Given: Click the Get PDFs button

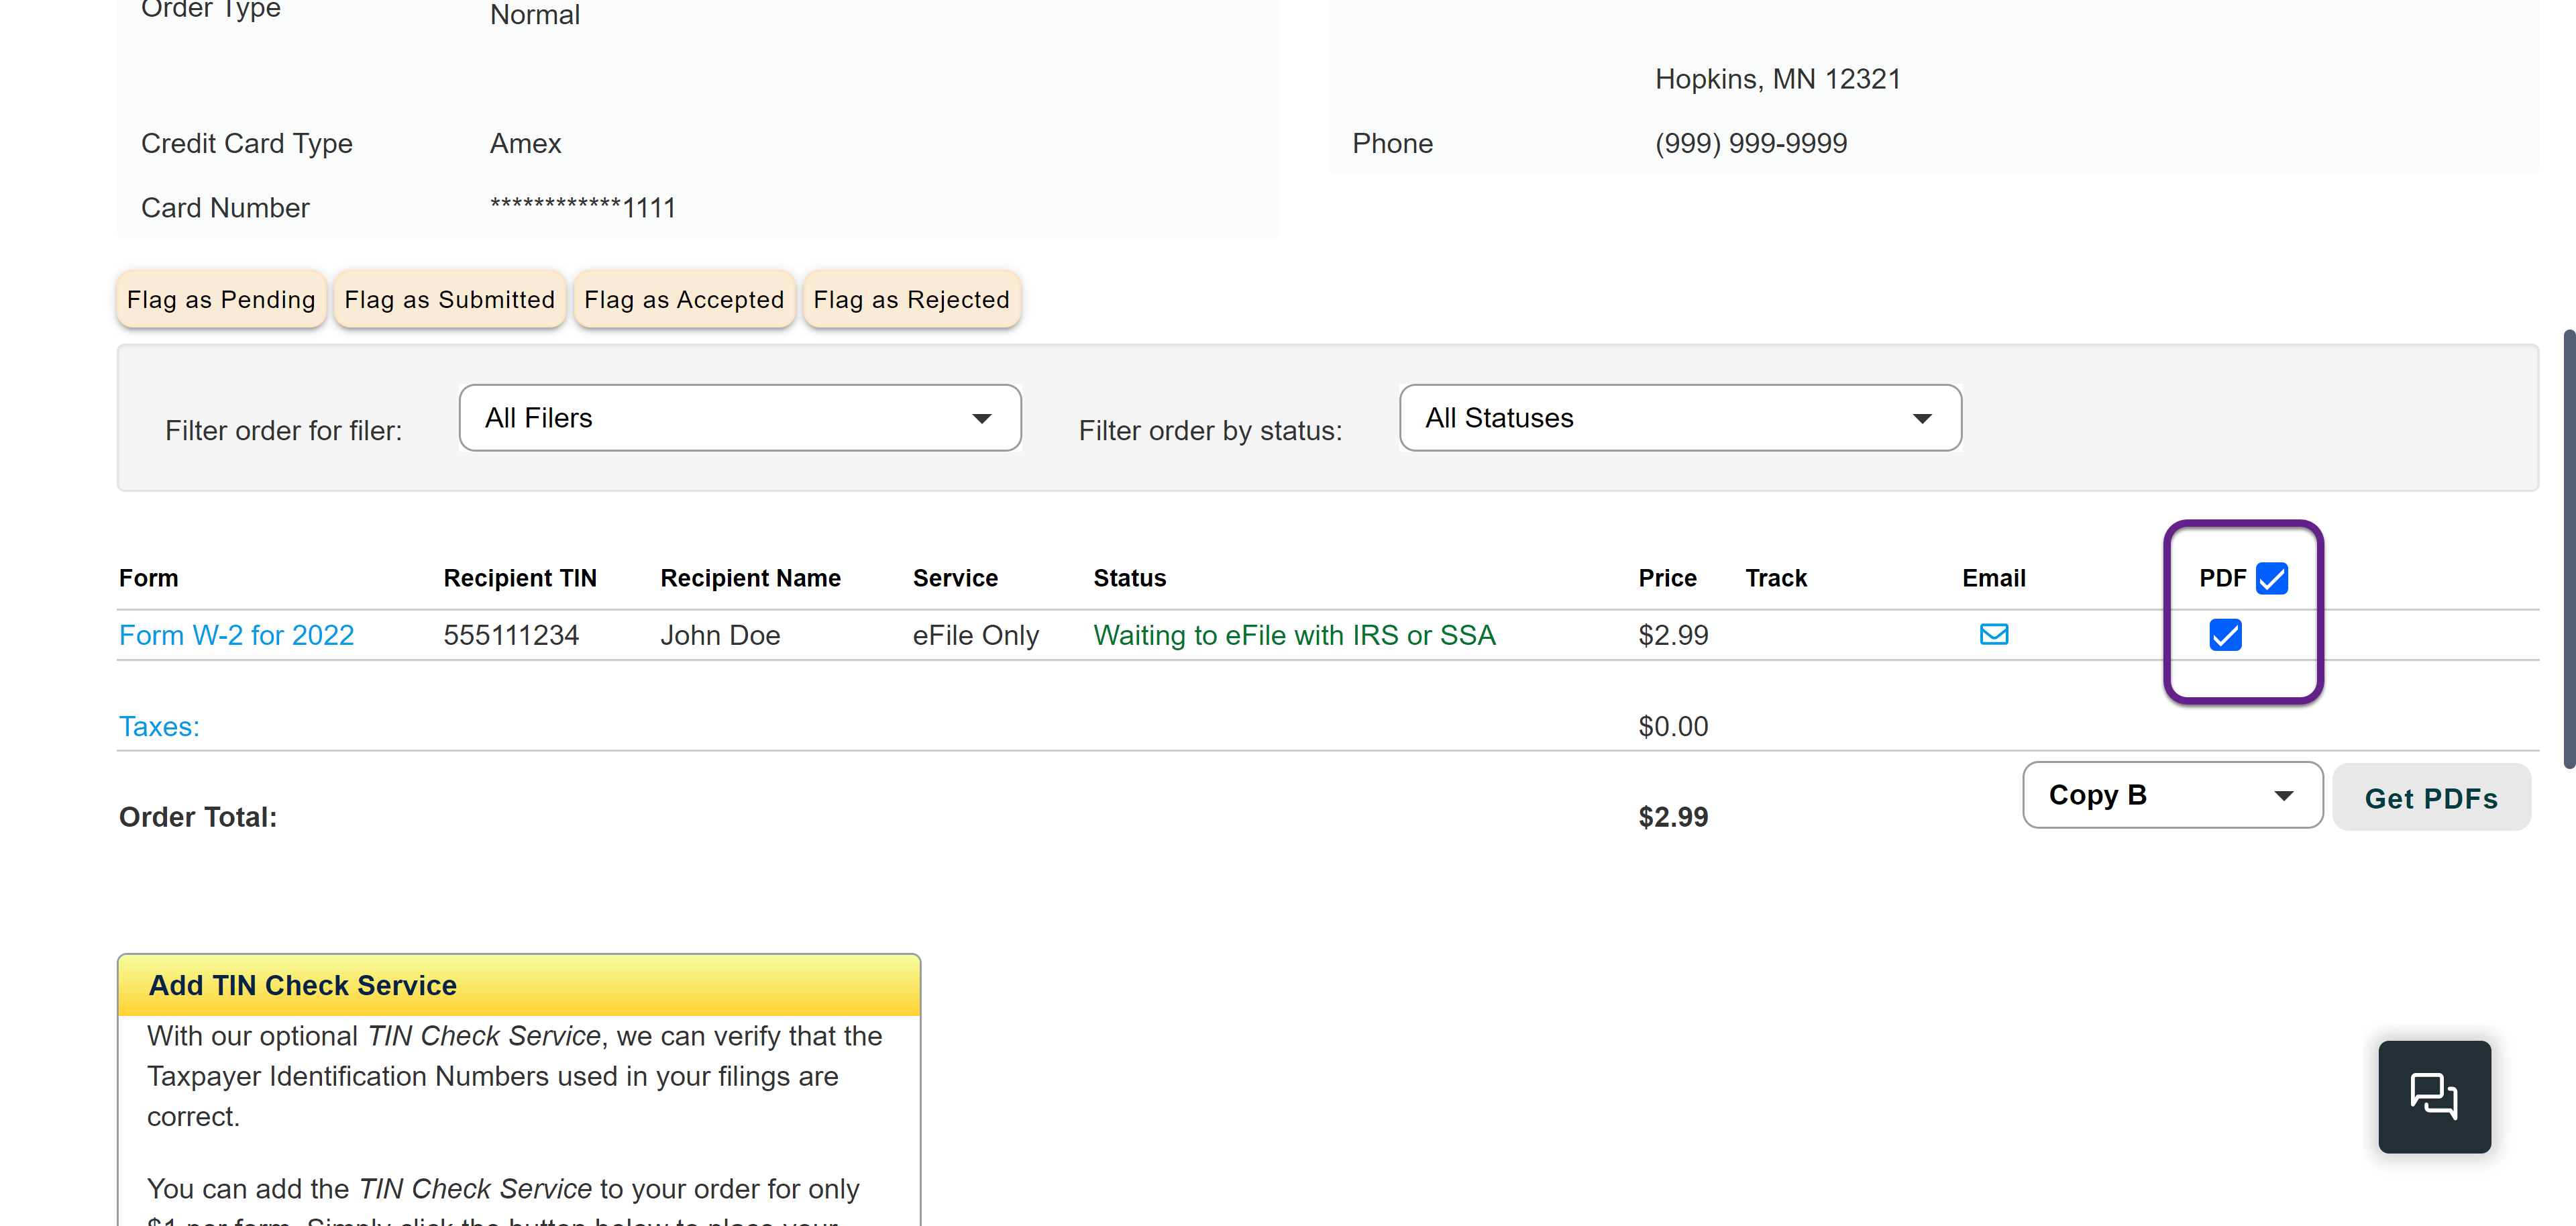Looking at the screenshot, I should pyautogui.click(x=2430, y=798).
